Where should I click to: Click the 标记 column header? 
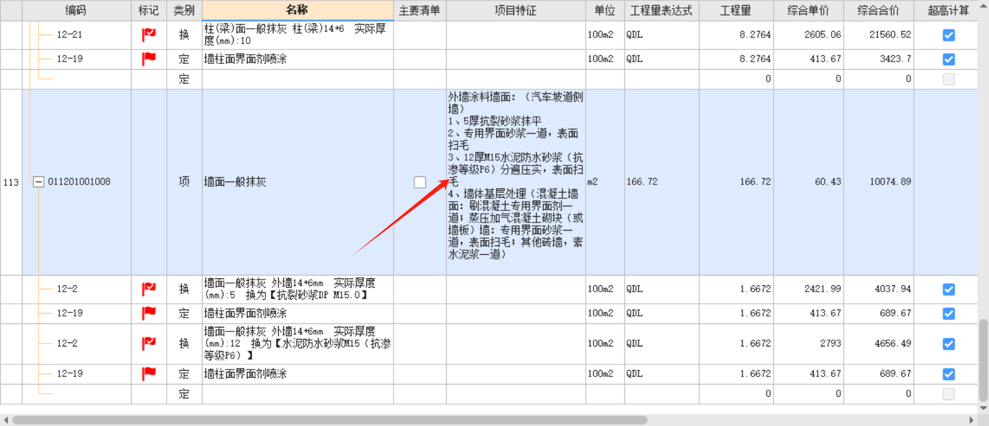tap(149, 10)
